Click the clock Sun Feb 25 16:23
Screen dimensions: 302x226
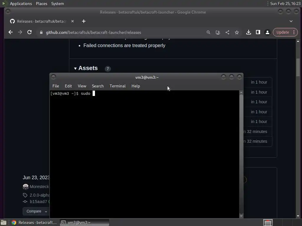[x=285, y=4]
